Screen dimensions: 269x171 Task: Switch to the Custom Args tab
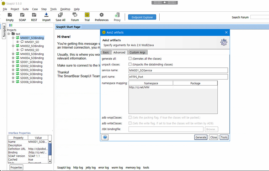tap(137, 52)
